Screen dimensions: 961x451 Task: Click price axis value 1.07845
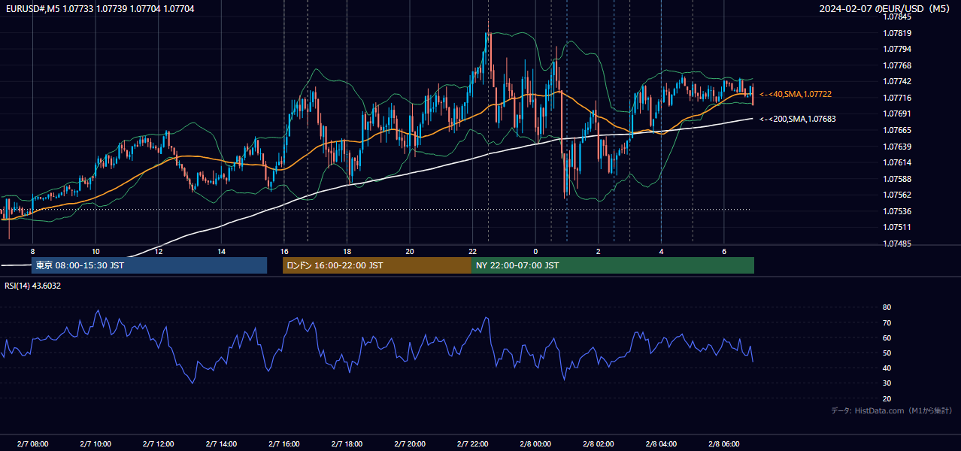pyautogui.click(x=896, y=17)
